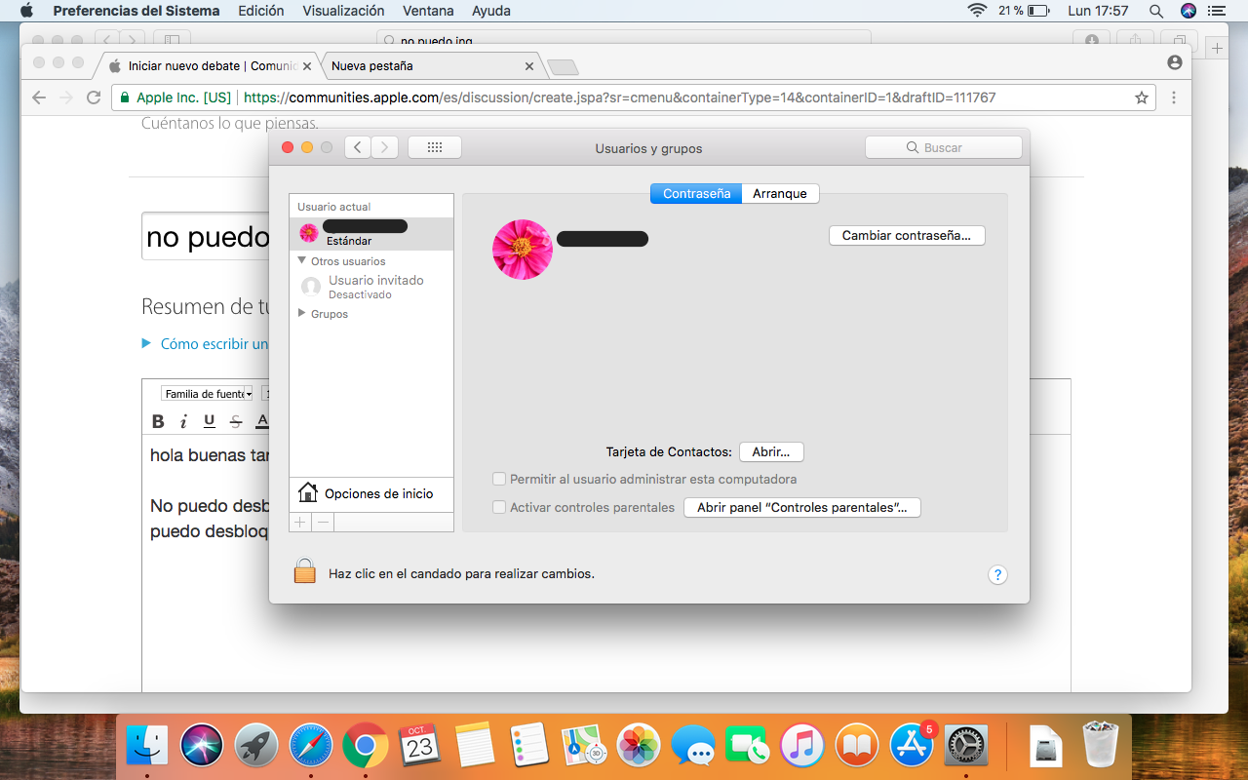Image resolution: width=1248 pixels, height=780 pixels.
Task: Open 'Opciones de inicio'
Action: coord(371,493)
